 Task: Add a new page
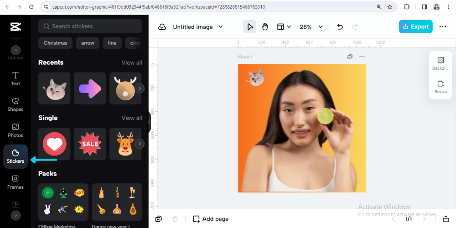tap(211, 219)
